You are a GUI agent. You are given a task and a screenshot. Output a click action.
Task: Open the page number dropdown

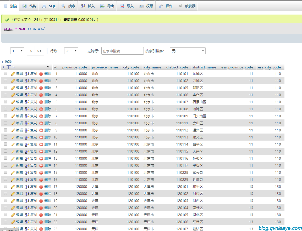click(17, 51)
